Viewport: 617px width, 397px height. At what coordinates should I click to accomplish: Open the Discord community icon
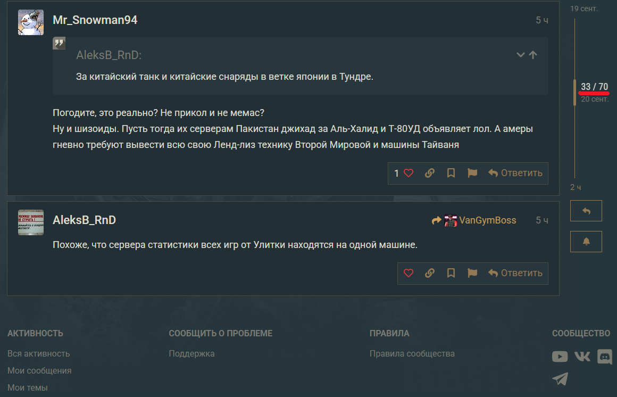605,357
